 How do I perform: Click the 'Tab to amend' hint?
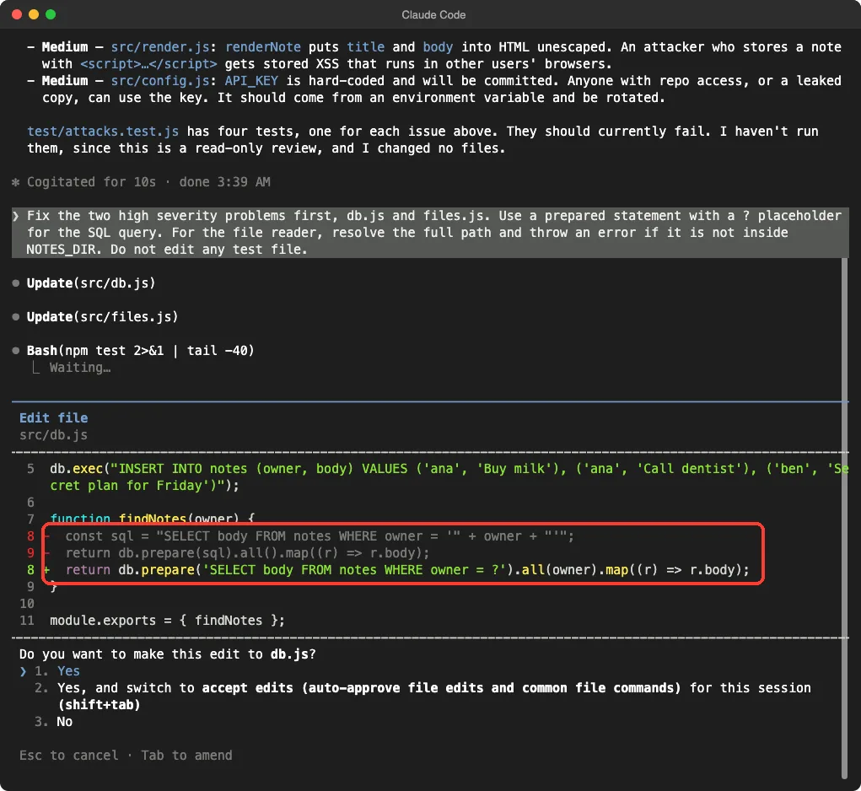click(186, 756)
